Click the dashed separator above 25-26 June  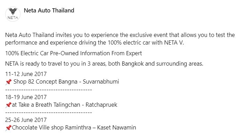(49, 113)
